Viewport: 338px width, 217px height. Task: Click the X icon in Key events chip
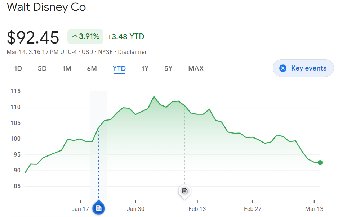point(283,68)
